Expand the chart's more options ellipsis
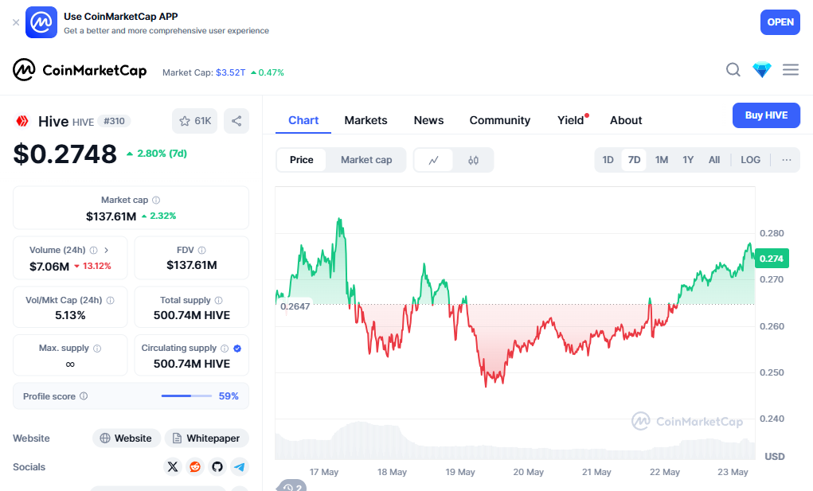 coord(787,160)
